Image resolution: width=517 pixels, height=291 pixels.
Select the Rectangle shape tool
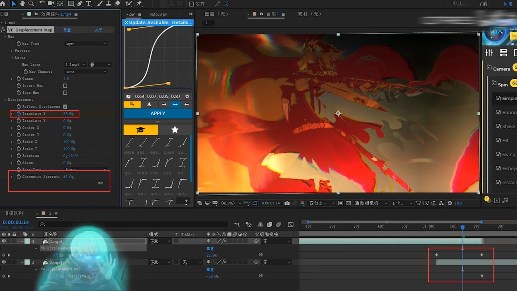coord(71,4)
